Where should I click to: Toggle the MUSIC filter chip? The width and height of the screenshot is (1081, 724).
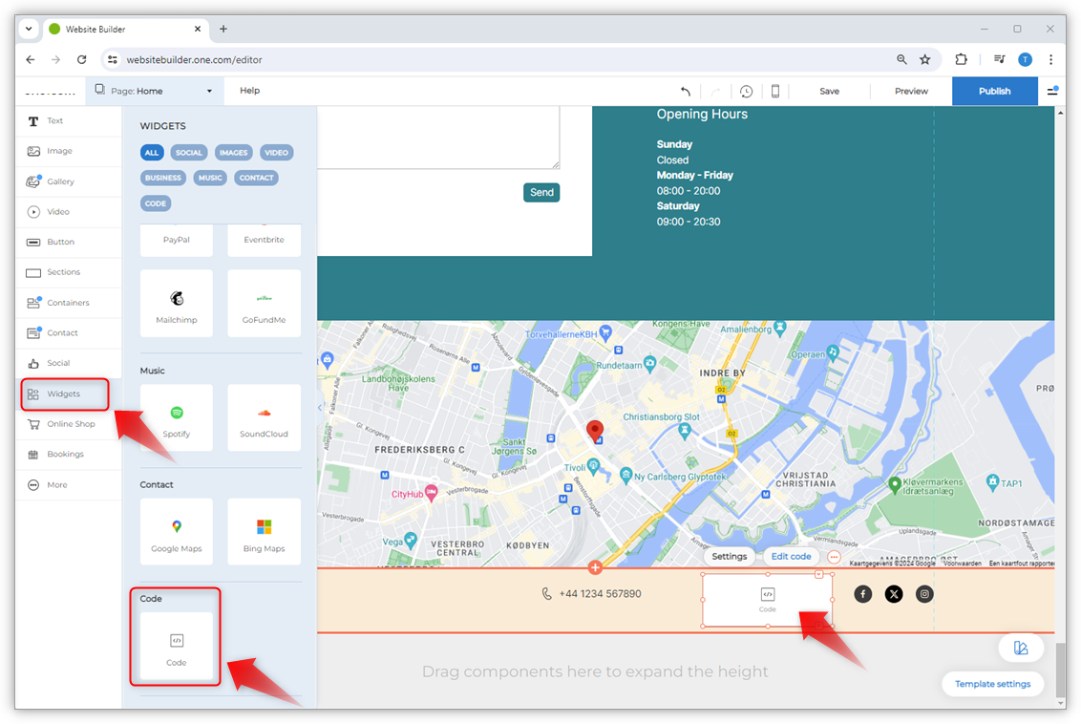(210, 178)
